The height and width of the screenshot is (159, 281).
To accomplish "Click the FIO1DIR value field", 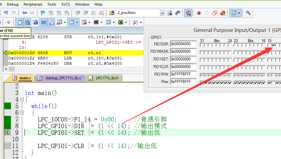I will tap(183, 44).
